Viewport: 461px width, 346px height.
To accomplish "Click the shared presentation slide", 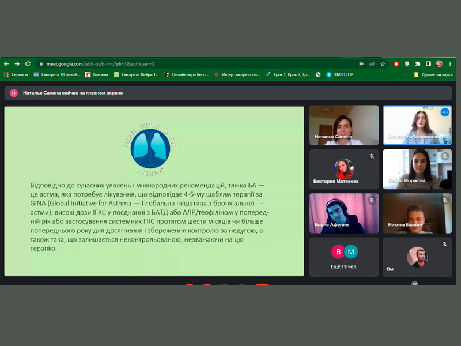I will pyautogui.click(x=154, y=191).
